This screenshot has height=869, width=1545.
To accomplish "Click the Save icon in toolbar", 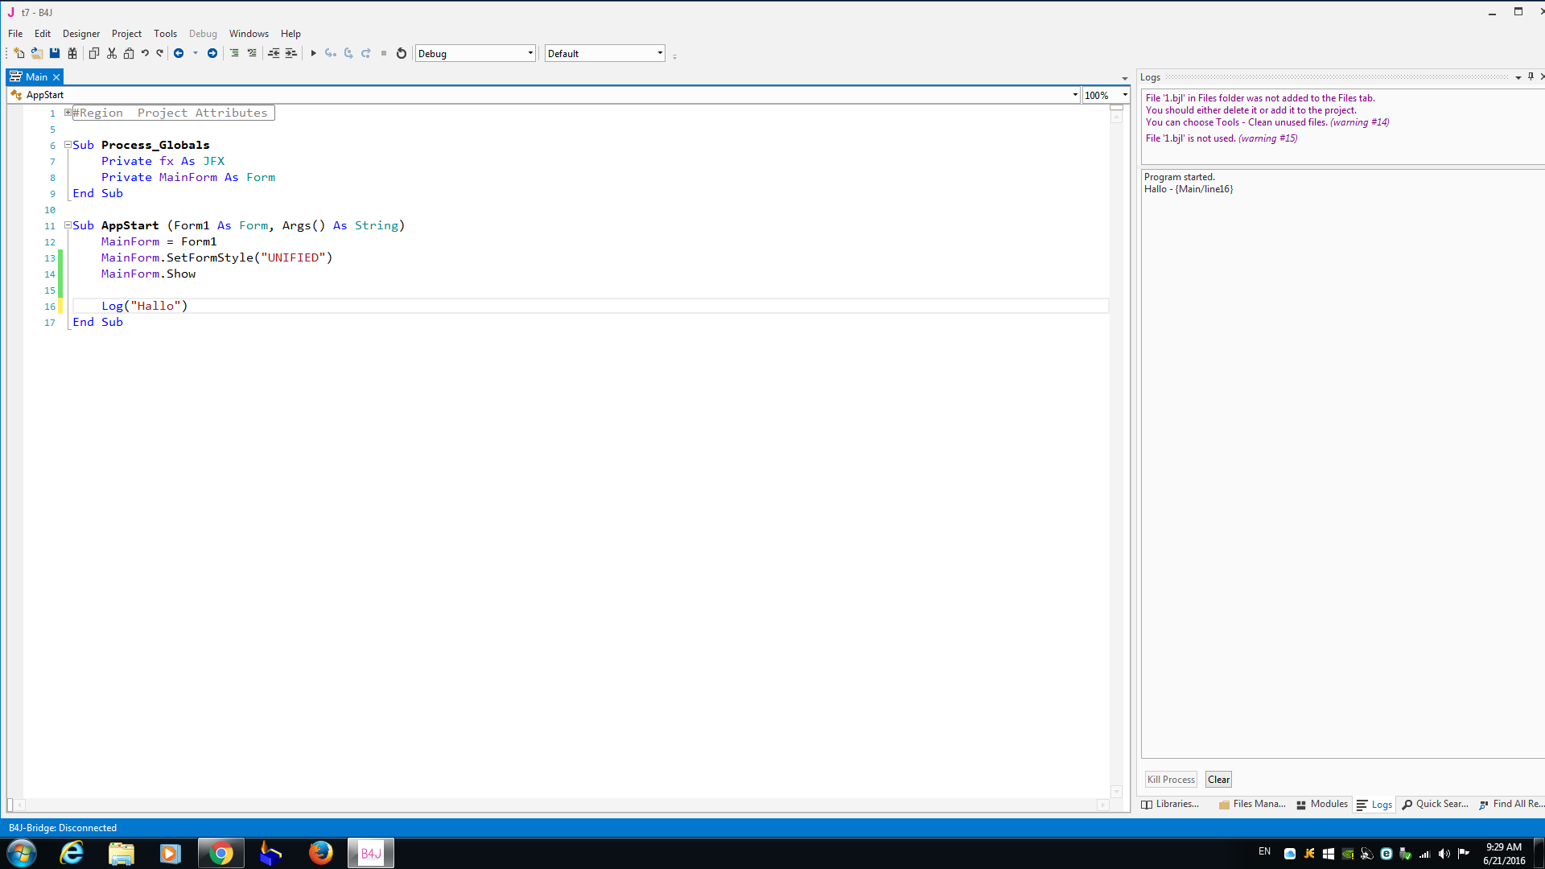I will tap(55, 53).
